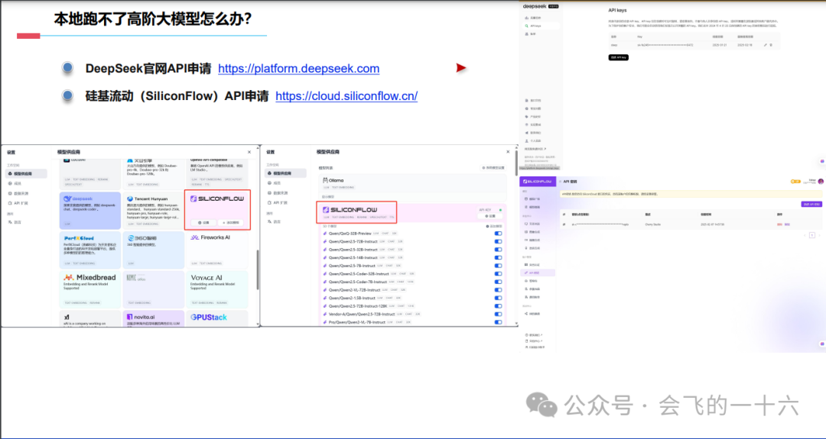Click user avatar in SiliconFlow console
Screen dimensions: 826x439
[821, 182]
